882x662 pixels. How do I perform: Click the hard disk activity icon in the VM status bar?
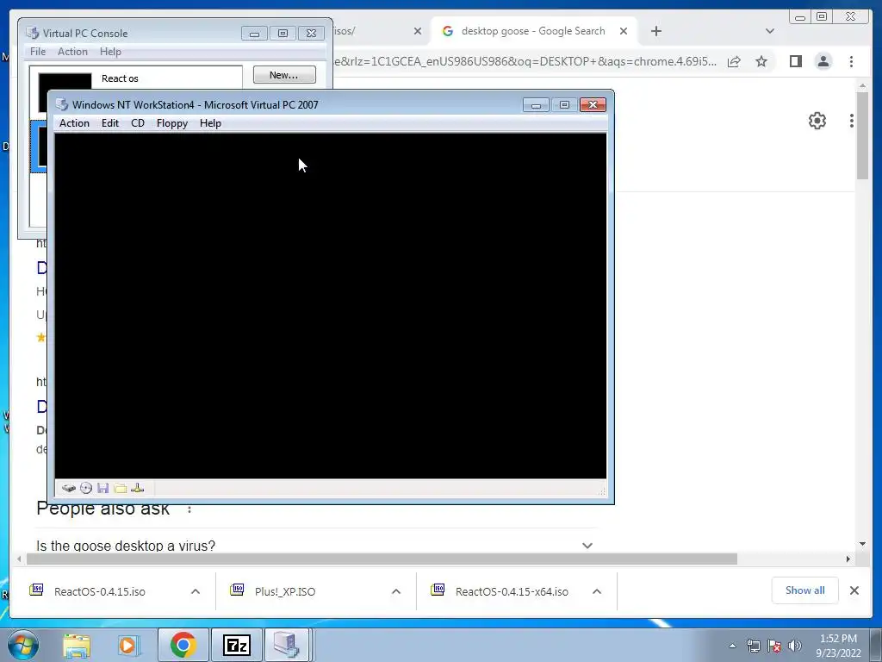pyautogui.click(x=69, y=488)
